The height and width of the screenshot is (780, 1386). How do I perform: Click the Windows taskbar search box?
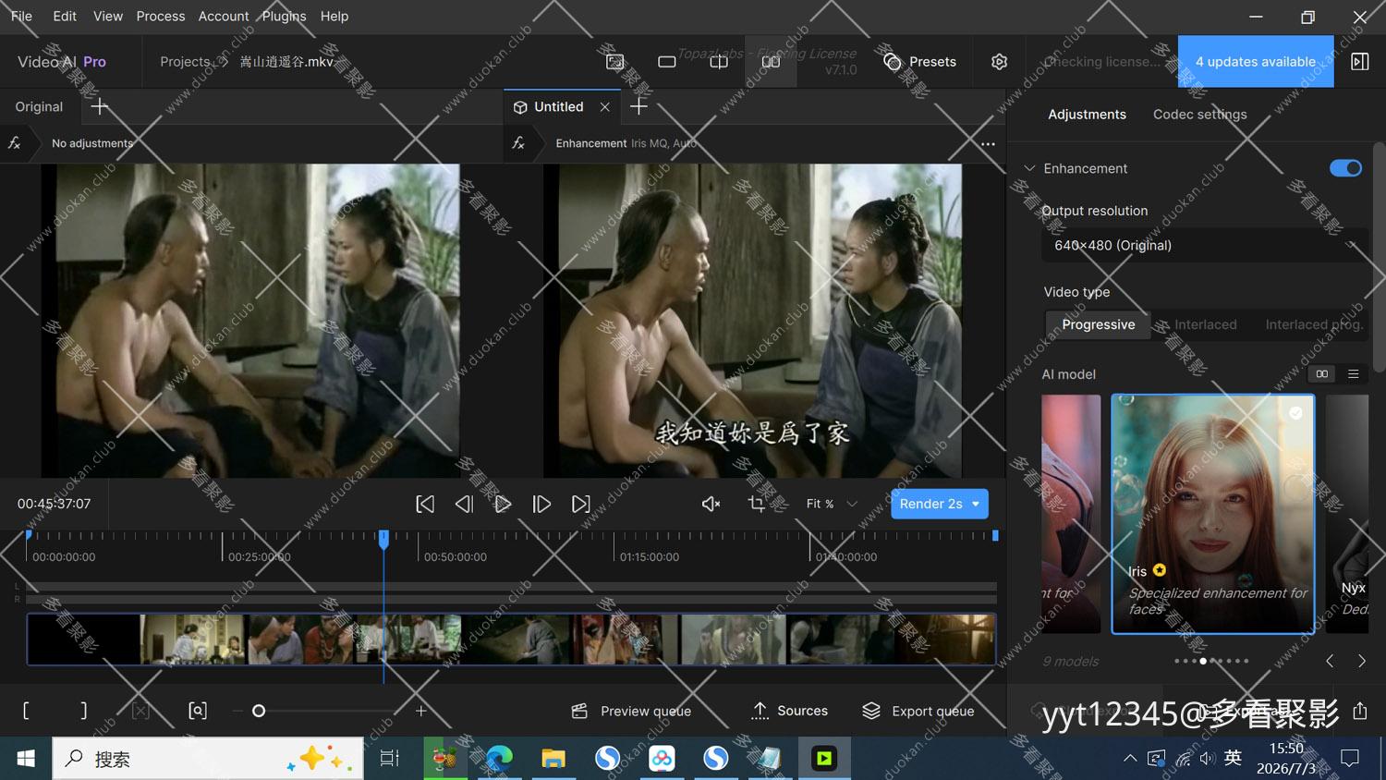208,759
